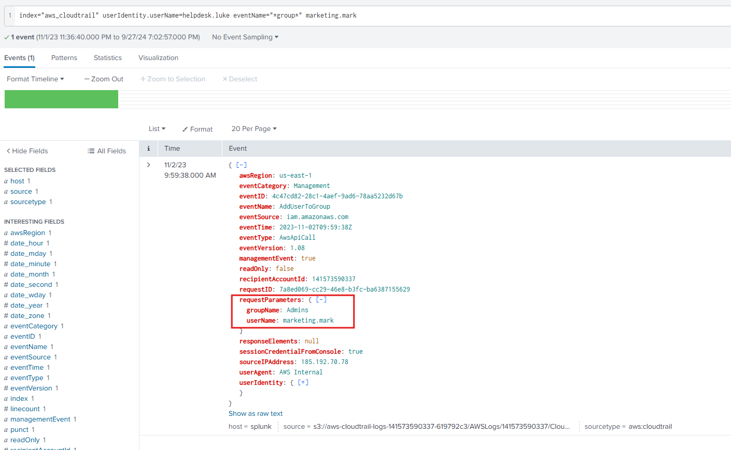The width and height of the screenshot is (731, 450).
Task: Collapse the top-level event JSON
Action: point(242,165)
